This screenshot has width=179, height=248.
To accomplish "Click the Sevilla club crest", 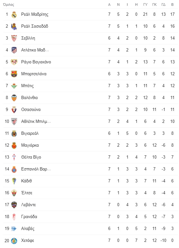I will [14, 38].
